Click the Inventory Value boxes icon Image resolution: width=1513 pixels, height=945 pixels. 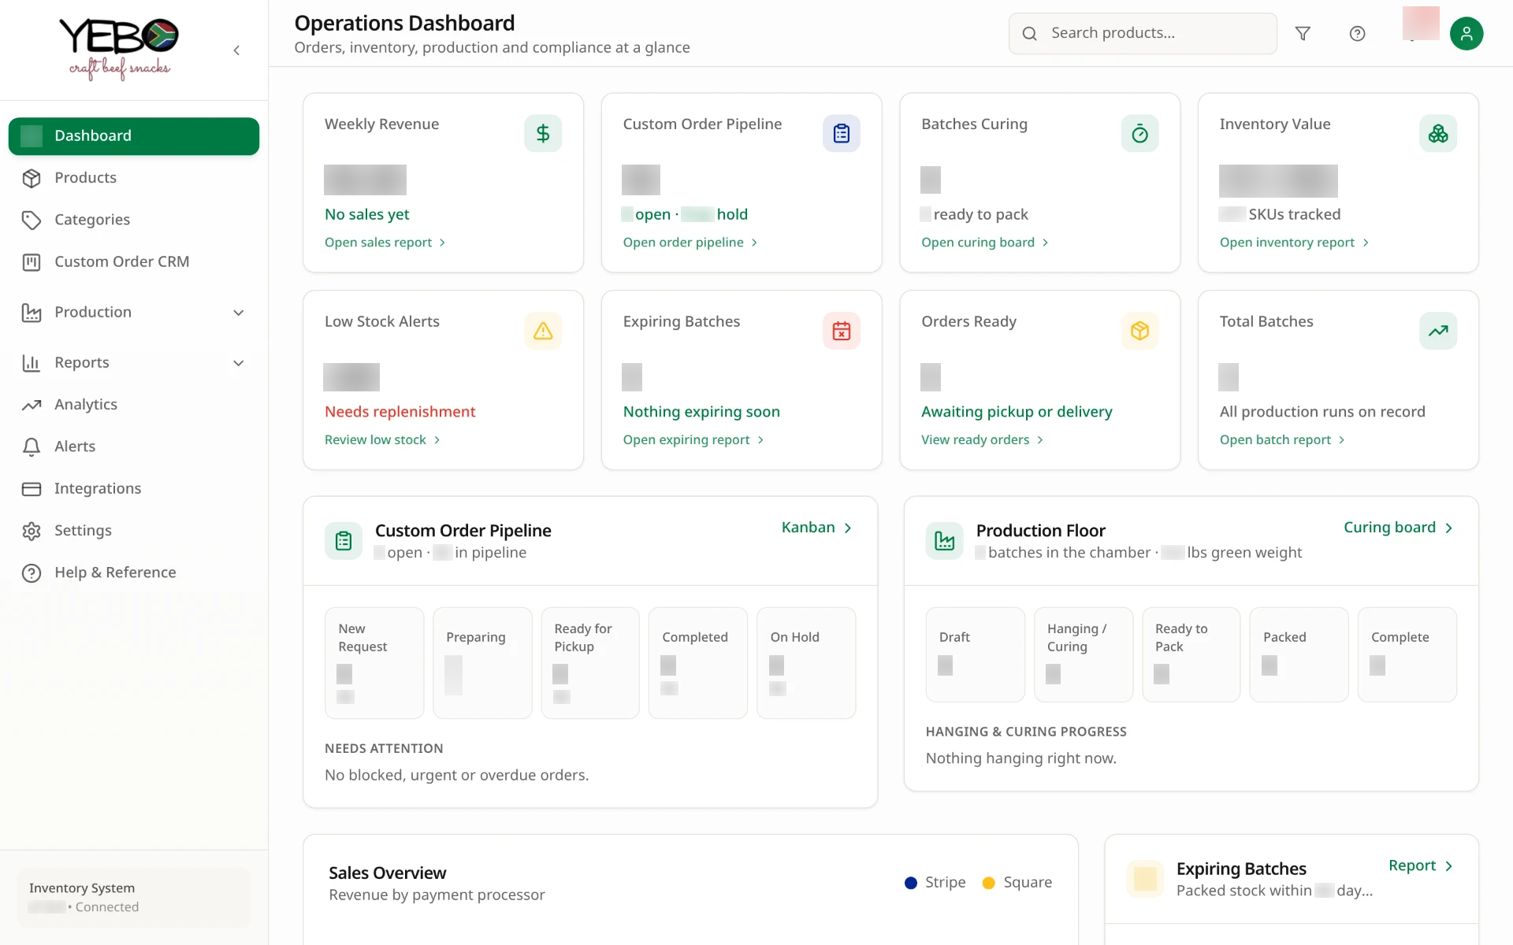1438,133
